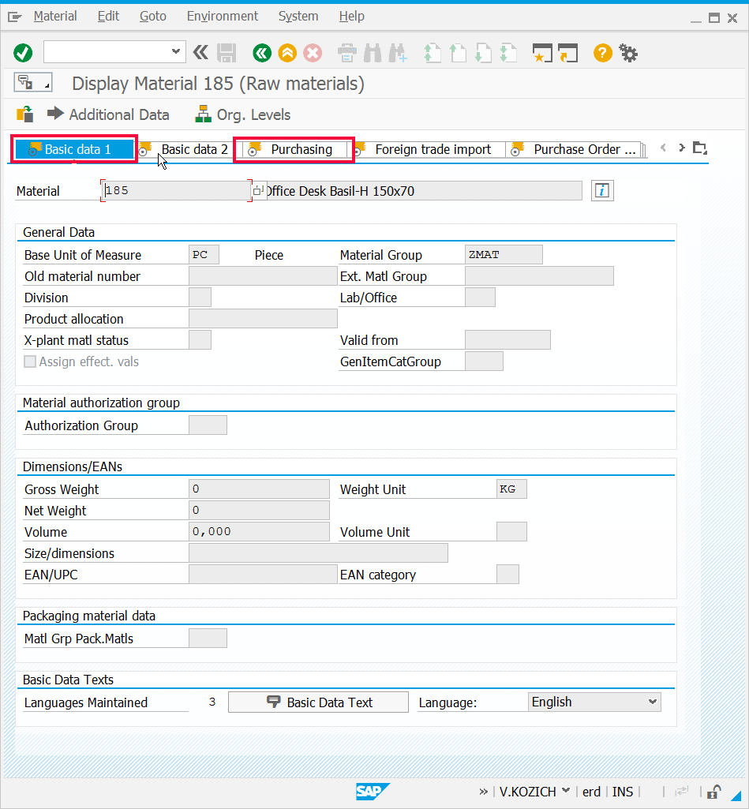
Task: Click the erd system name text
Action: tap(591, 792)
